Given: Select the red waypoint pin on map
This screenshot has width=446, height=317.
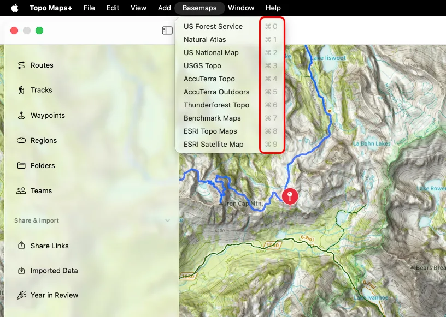Looking at the screenshot, I should pyautogui.click(x=290, y=197).
